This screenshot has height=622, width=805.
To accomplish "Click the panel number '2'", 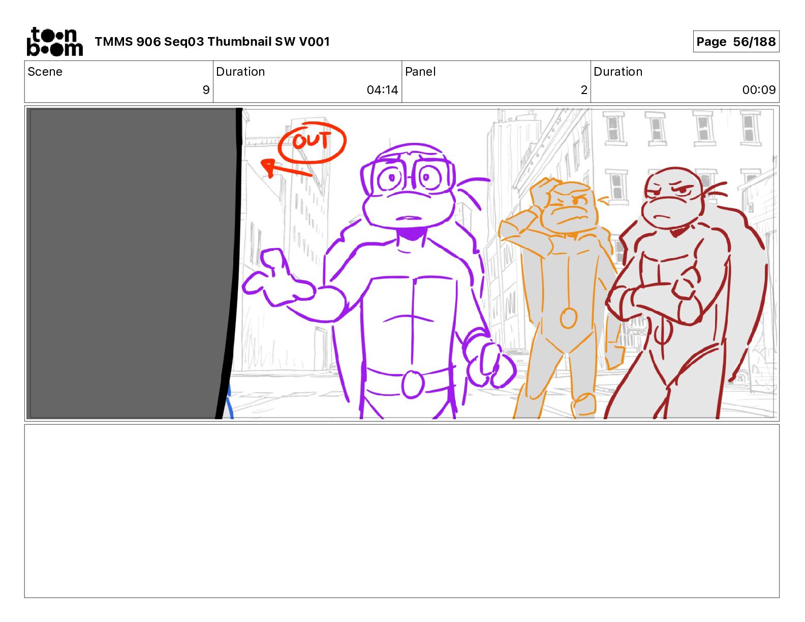I will (584, 90).
